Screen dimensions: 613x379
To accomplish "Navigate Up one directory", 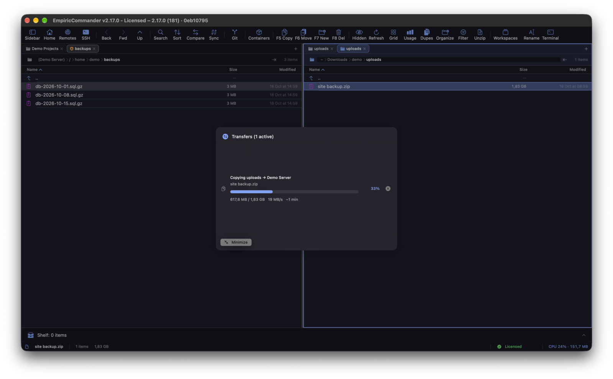I will [140, 34].
